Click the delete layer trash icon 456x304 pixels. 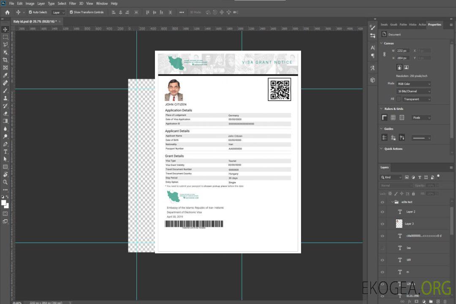pyautogui.click(x=445, y=301)
